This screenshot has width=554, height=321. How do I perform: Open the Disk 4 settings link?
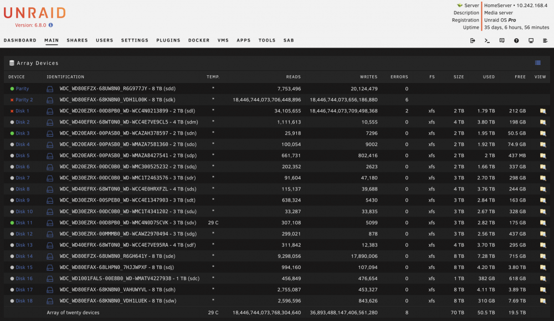point(23,144)
